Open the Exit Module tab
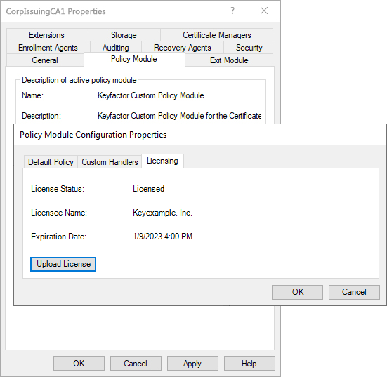 [x=229, y=60]
